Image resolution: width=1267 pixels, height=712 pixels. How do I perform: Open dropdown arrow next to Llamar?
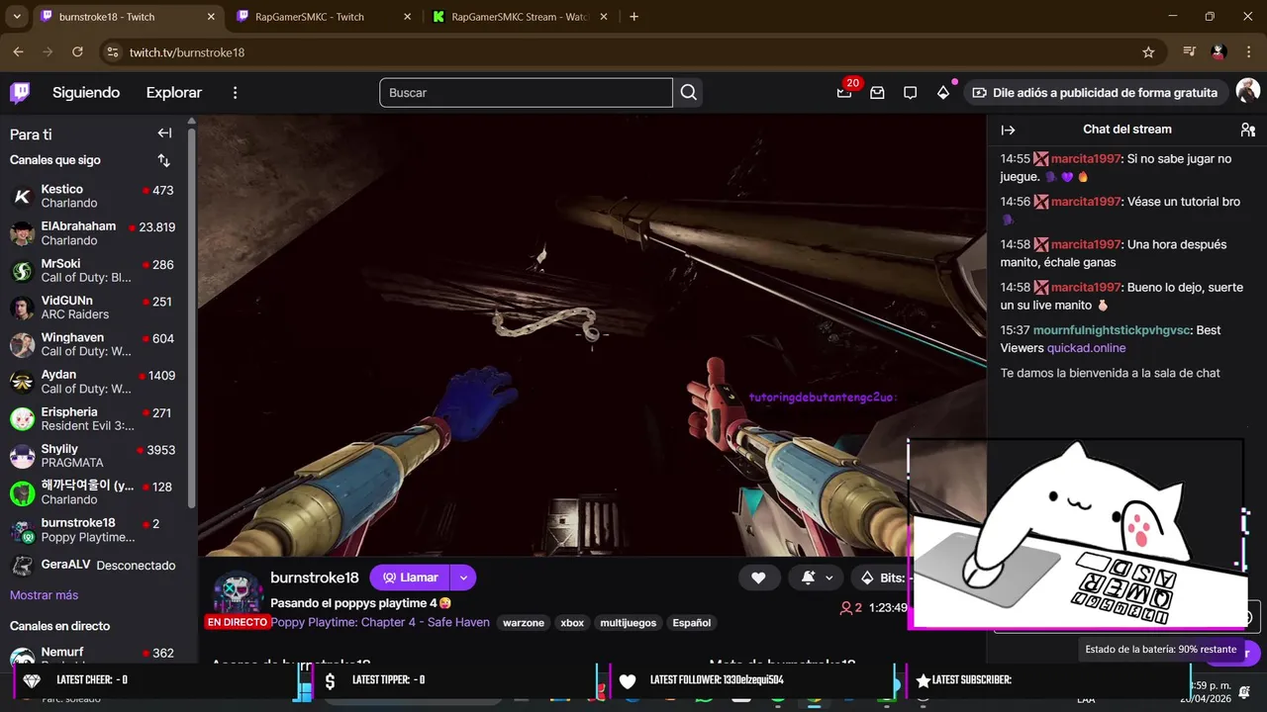click(x=463, y=578)
